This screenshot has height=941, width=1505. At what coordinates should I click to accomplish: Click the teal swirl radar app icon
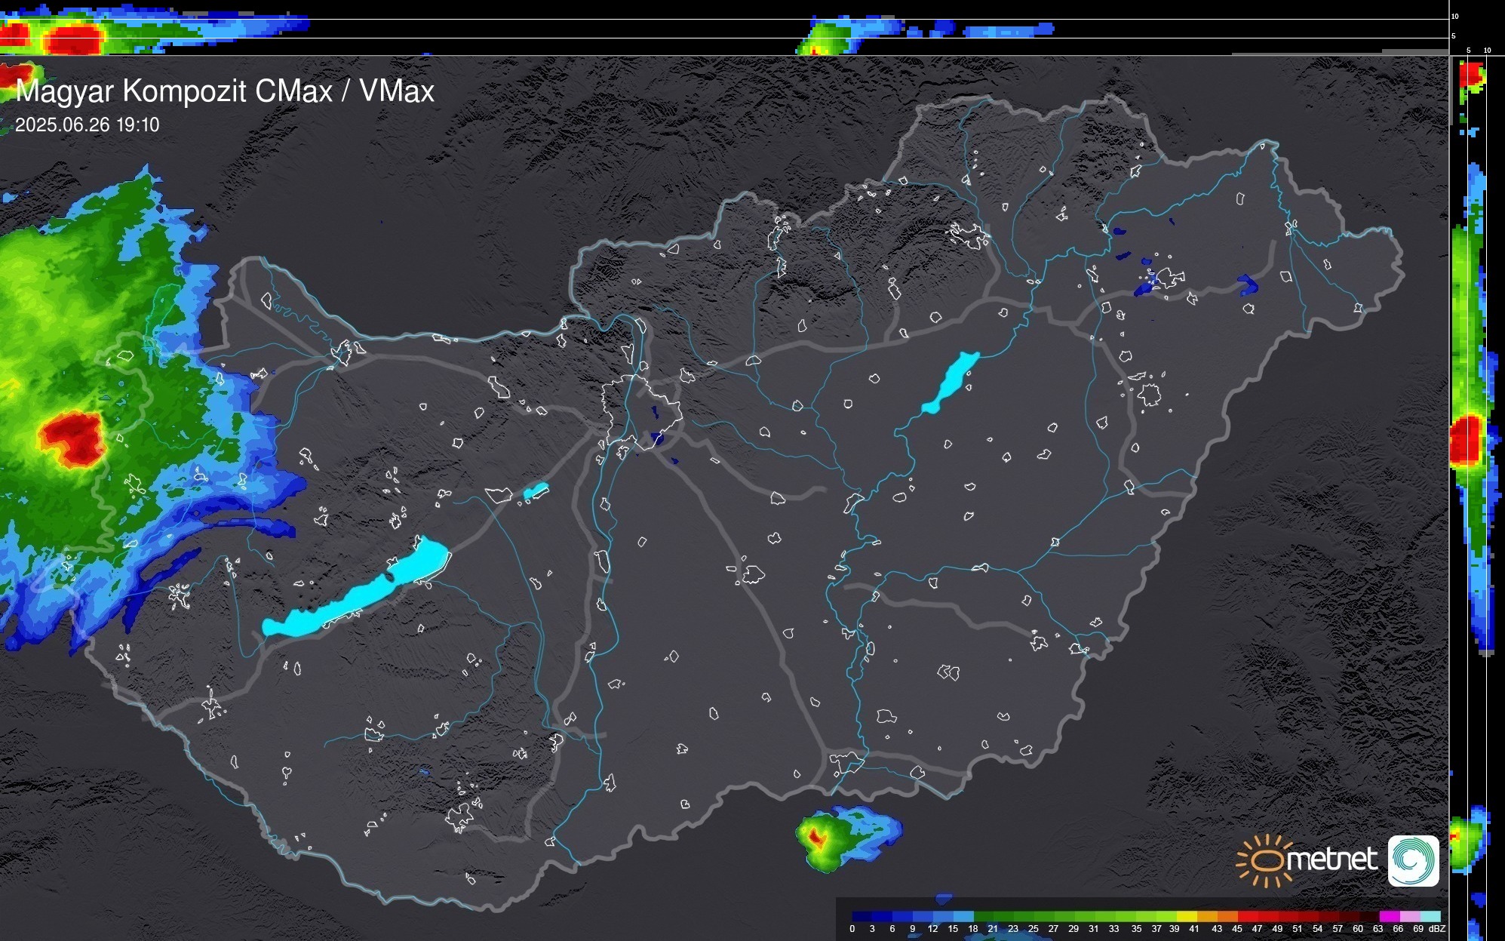[x=1413, y=860]
